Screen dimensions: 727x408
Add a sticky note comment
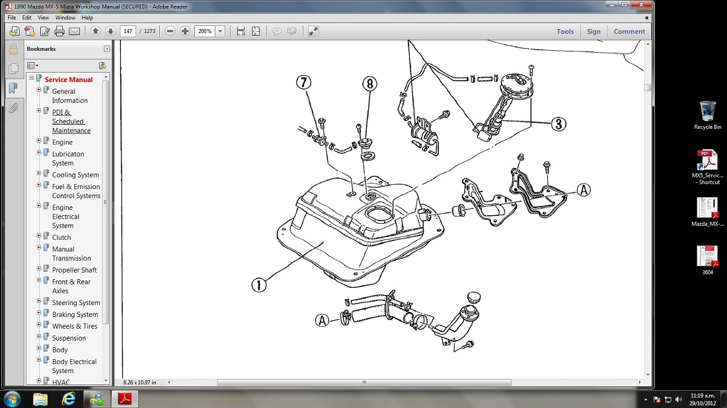277,31
